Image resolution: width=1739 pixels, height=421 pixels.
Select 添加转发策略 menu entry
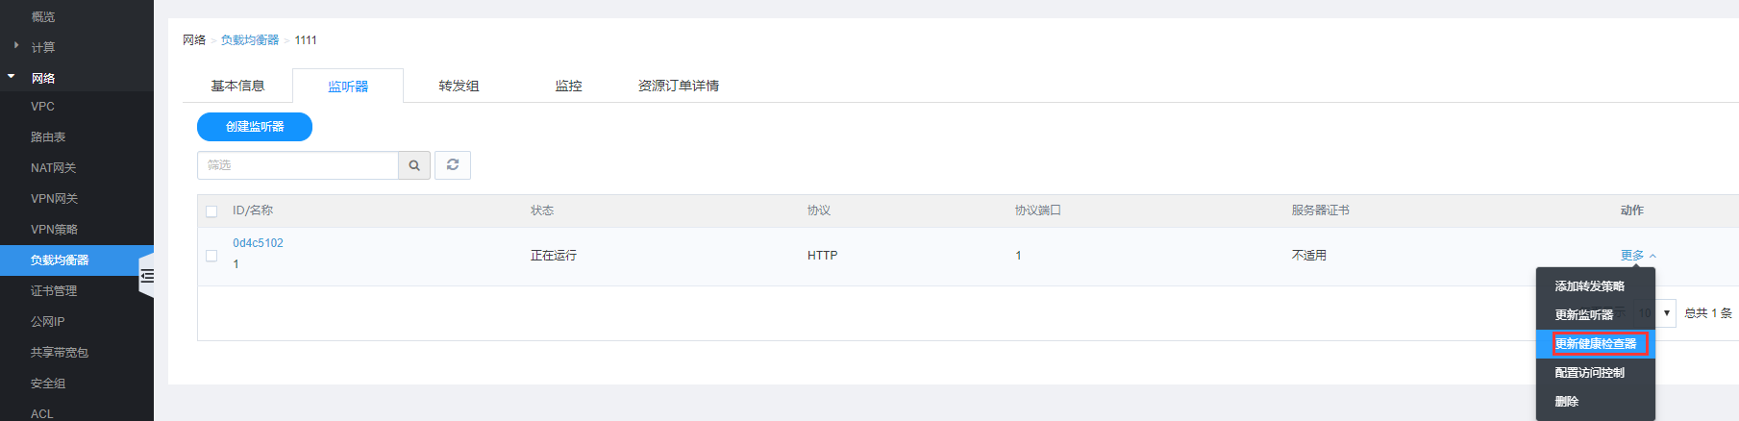(1589, 286)
